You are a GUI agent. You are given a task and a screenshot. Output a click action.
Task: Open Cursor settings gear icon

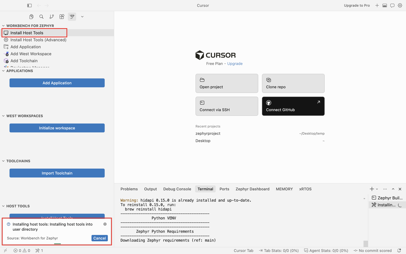[x=400, y=5]
